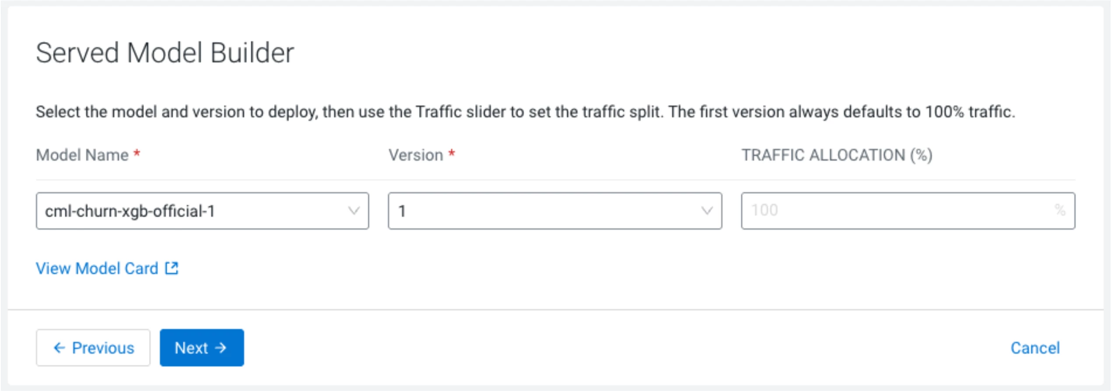Open the Version selector showing 1

pyautogui.click(x=555, y=211)
